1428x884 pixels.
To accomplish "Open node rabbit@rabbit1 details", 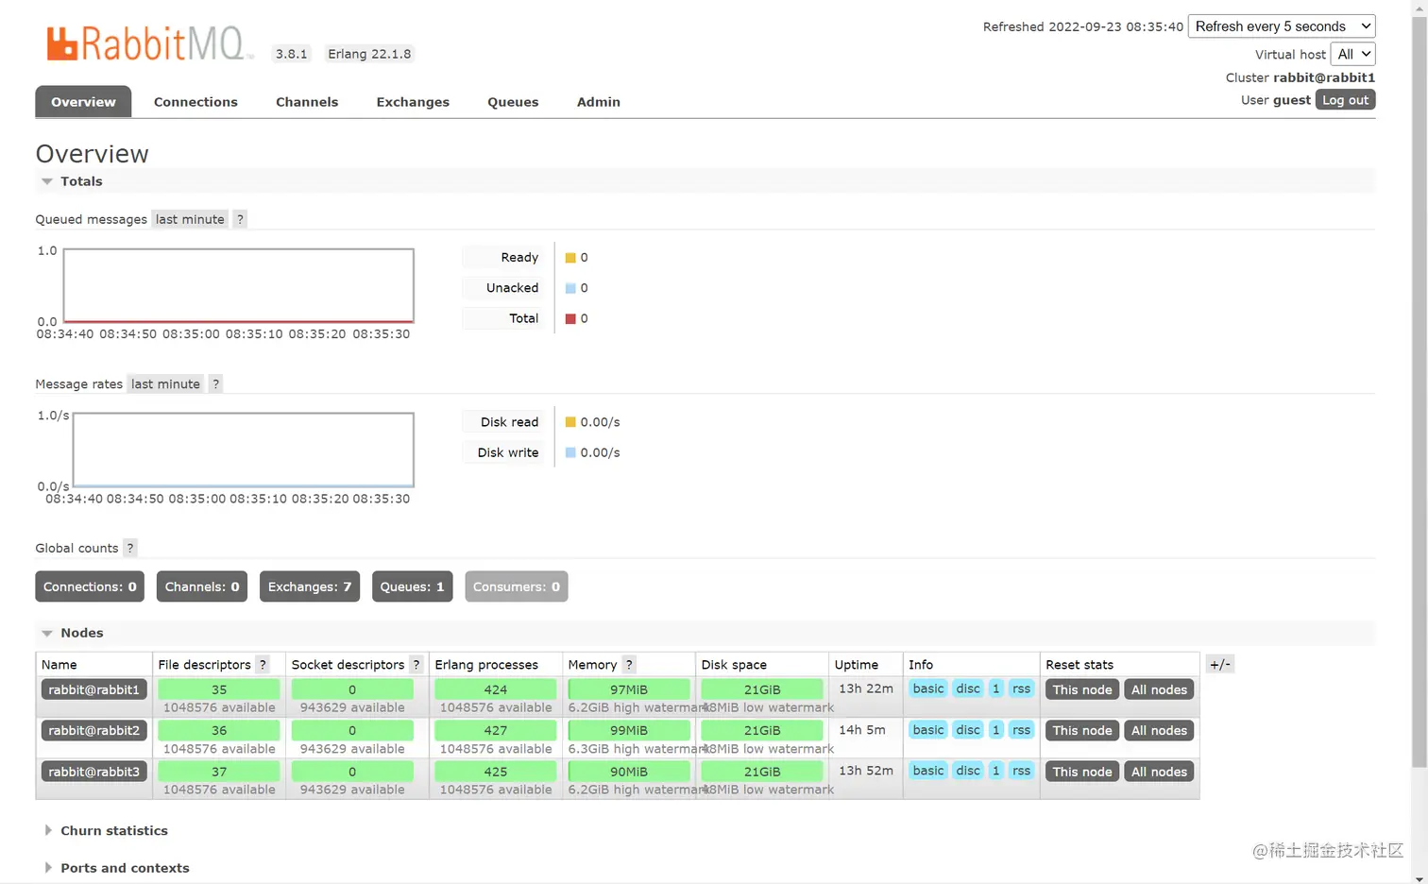I will (x=93, y=689).
